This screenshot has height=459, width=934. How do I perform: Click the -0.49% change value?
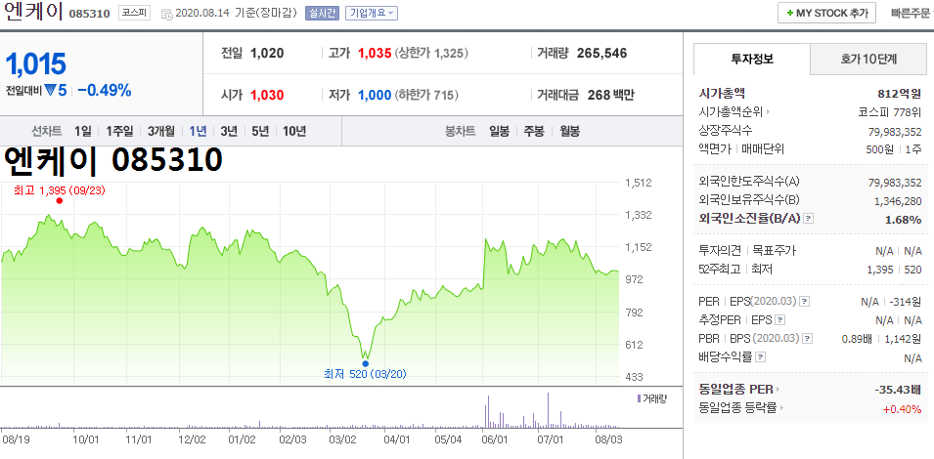tap(105, 91)
